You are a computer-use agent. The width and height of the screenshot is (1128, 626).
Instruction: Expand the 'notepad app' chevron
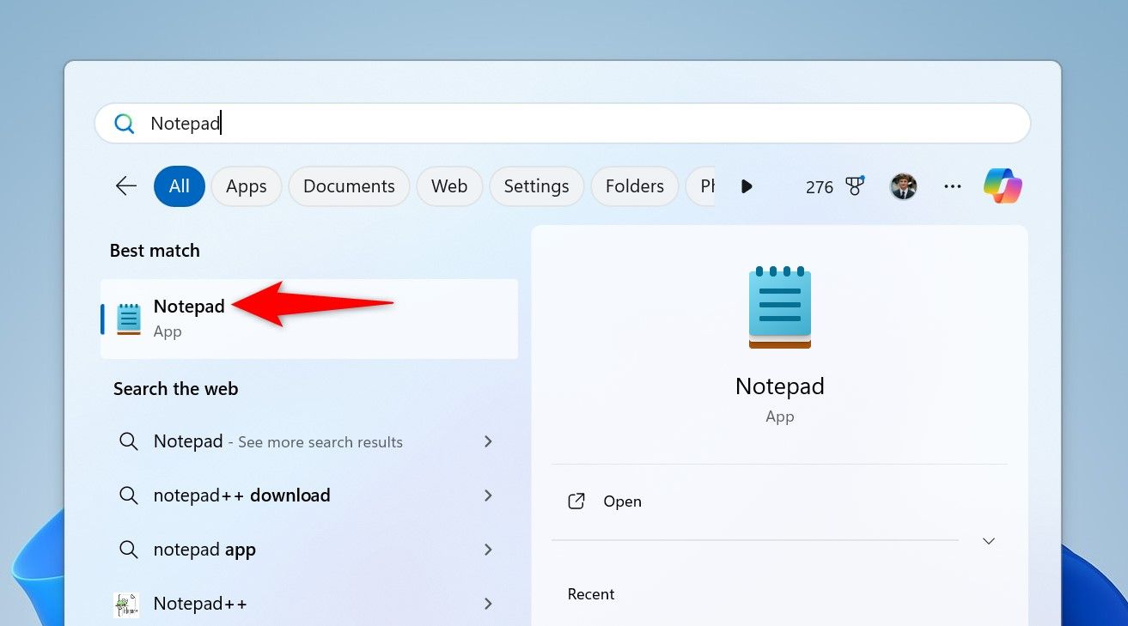pyautogui.click(x=488, y=550)
